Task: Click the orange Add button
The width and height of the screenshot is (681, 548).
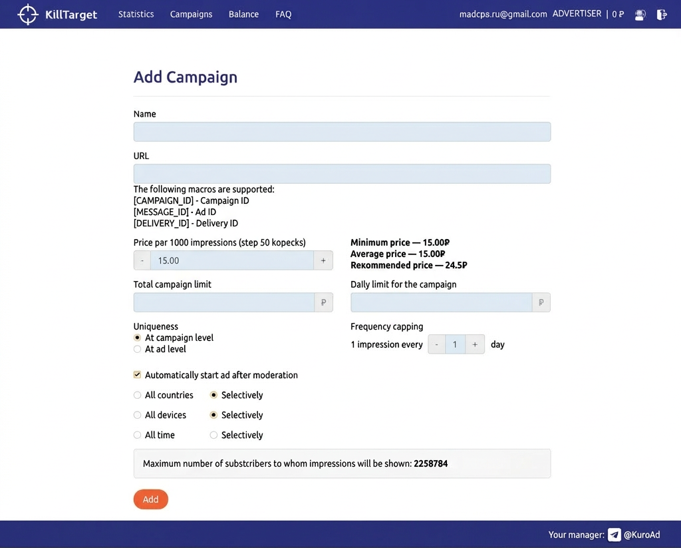Action: pos(151,499)
